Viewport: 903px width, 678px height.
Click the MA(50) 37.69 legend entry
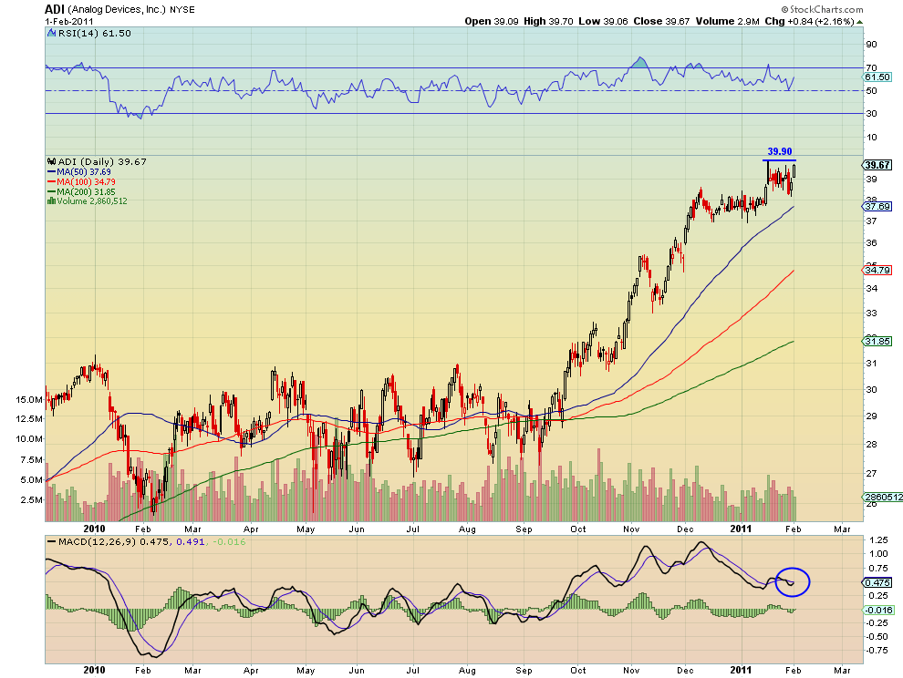point(79,172)
